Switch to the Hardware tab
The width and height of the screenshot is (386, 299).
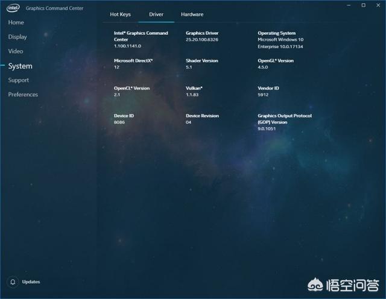coord(192,14)
